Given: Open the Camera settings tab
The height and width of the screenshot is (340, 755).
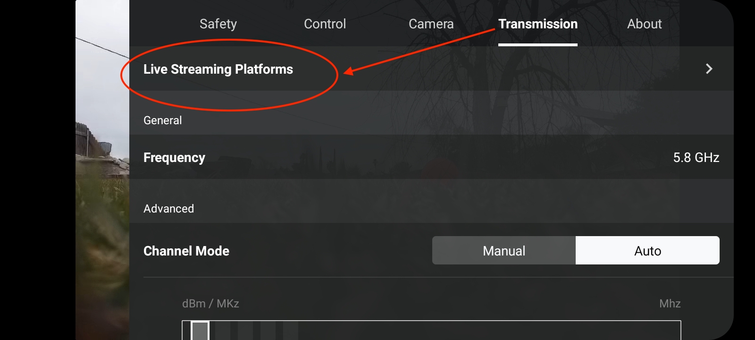Looking at the screenshot, I should pyautogui.click(x=431, y=24).
